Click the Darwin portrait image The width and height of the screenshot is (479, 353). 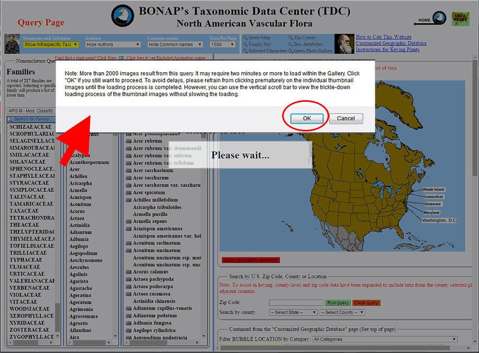point(345,45)
